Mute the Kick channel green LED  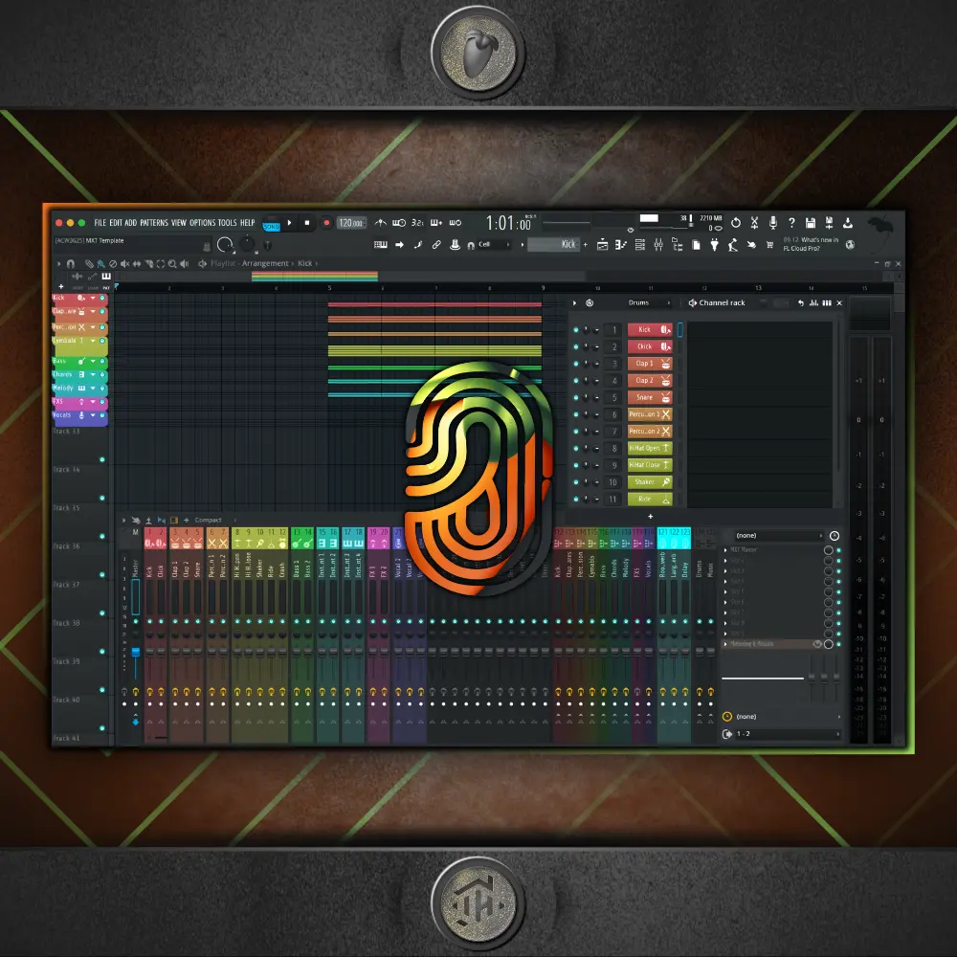click(576, 330)
